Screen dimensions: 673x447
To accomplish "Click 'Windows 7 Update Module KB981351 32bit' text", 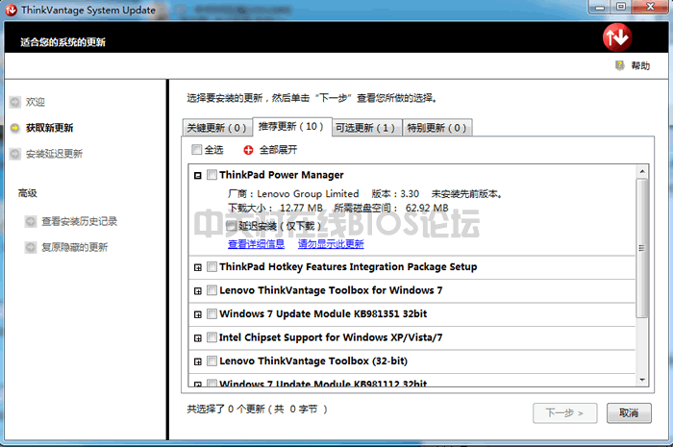I will (x=323, y=314).
